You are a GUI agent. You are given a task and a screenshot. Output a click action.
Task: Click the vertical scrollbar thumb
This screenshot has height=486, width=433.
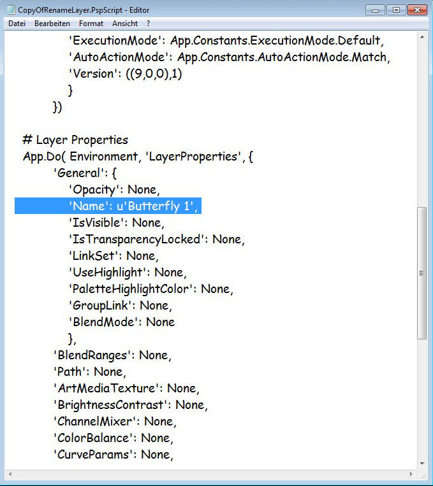coord(422,273)
